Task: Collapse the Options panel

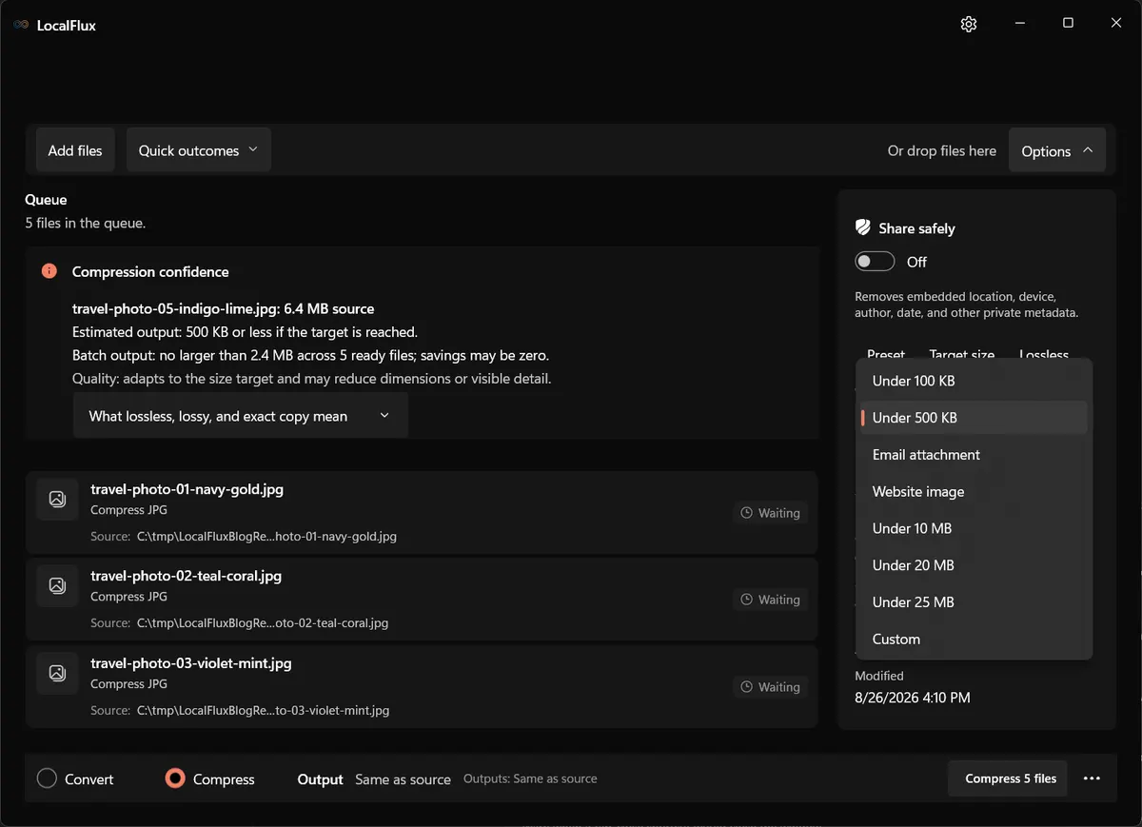Action: [1057, 150]
